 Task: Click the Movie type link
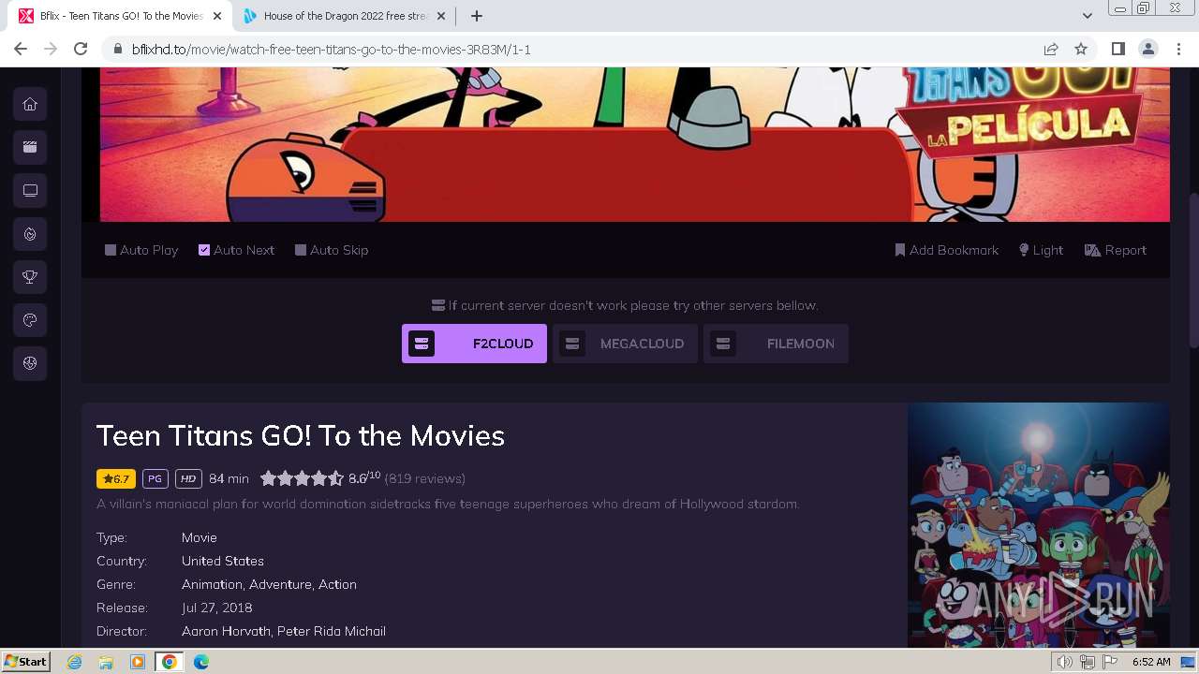(200, 537)
